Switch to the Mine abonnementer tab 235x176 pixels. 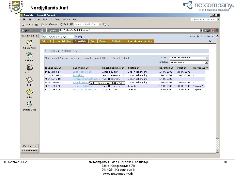point(140,41)
